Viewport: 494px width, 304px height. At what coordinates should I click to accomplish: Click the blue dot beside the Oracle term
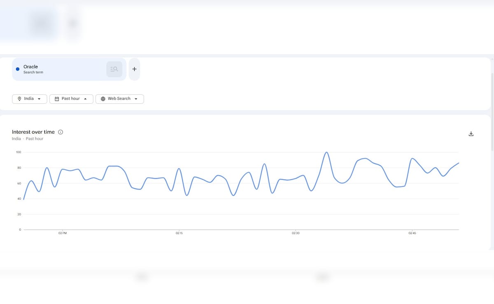tap(17, 69)
